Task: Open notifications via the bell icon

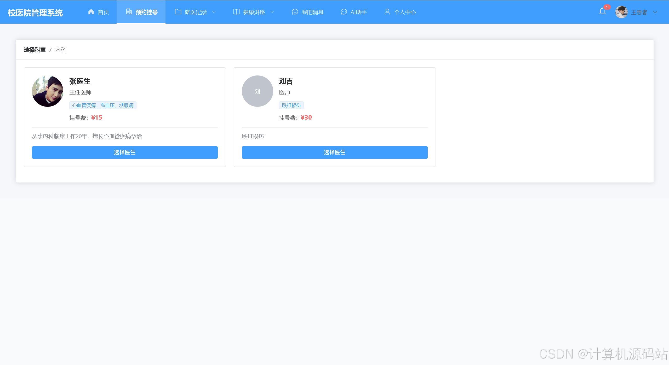Action: pos(603,11)
